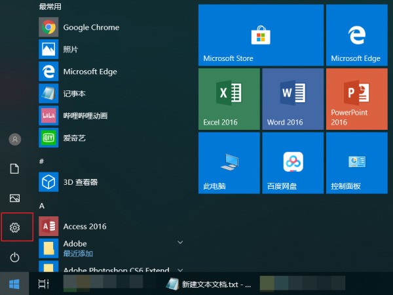Open the 哔哩哔哩动画 app icon
The width and height of the screenshot is (393, 295).
coord(48,115)
